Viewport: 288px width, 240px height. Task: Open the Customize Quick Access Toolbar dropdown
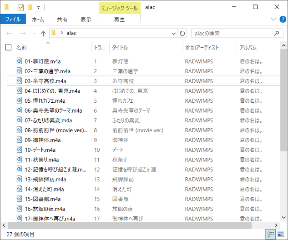38,8
